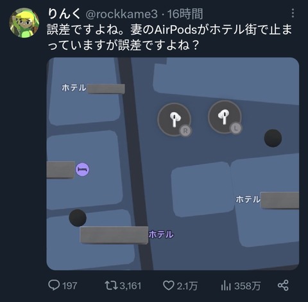308x302 pixels.
Task: Click the 16時間 timestamp
Action: coord(185,14)
